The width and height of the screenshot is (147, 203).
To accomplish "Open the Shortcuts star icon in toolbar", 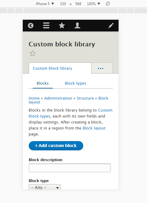I will click(62, 25).
